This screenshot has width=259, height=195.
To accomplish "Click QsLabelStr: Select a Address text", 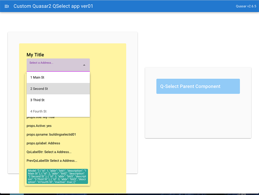I will coord(49,152).
